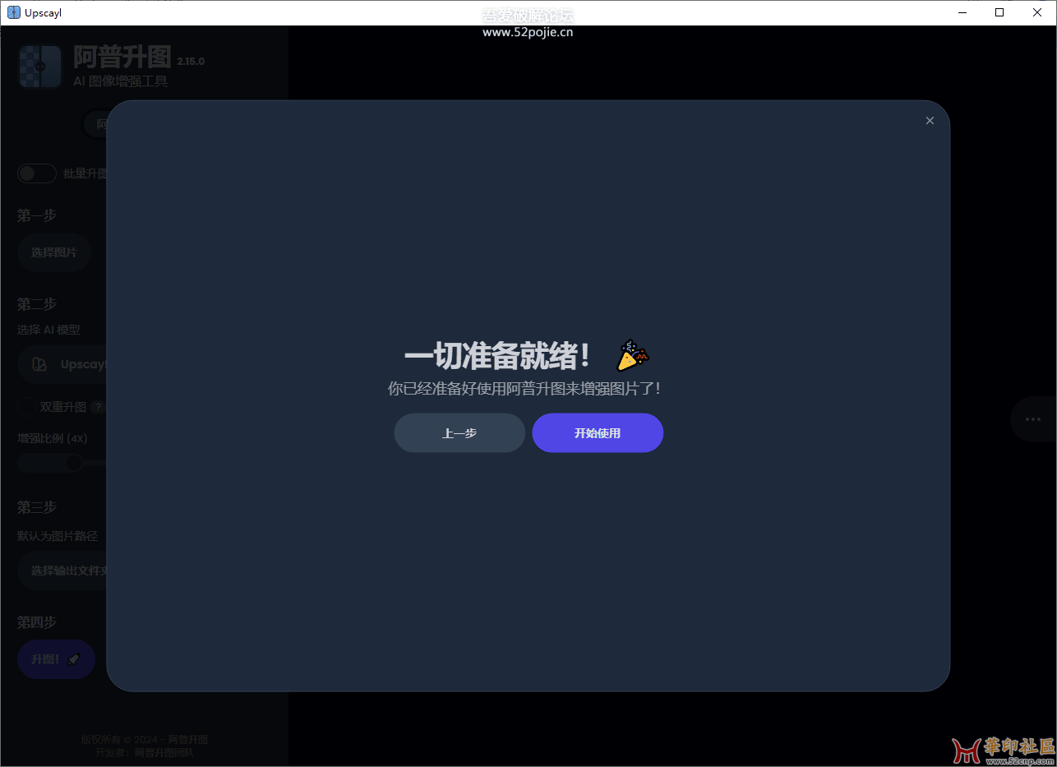Go back with the 上一步 button
The width and height of the screenshot is (1057, 767).
[x=459, y=433]
